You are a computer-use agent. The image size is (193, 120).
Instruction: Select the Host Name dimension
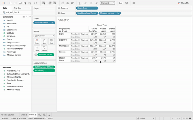point(12,23)
